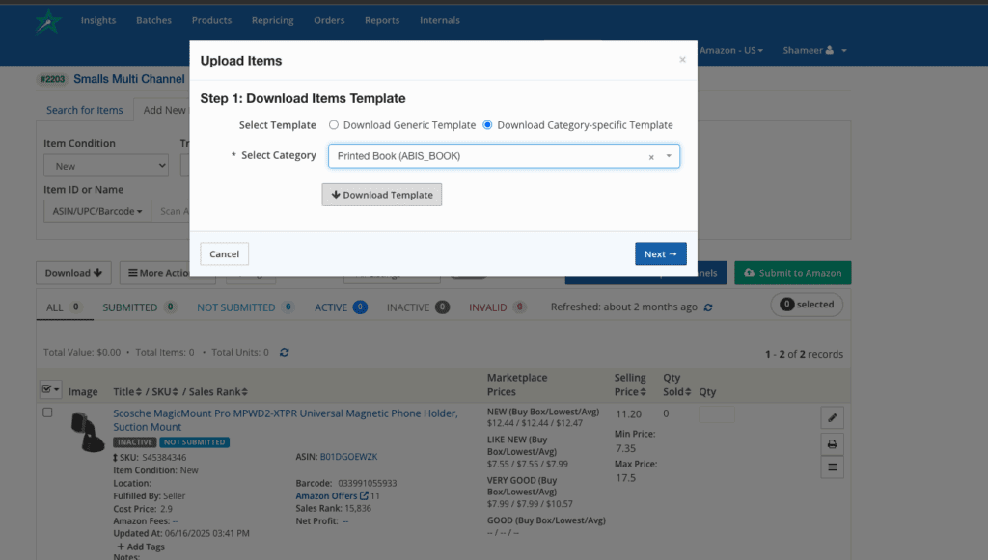This screenshot has width=988, height=560.
Task: Click the NOT SUBMITTED status badge
Action: (195, 442)
